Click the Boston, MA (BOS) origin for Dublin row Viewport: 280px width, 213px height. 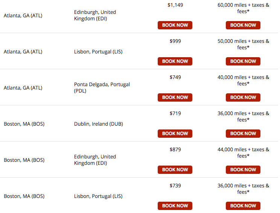pyautogui.click(x=24, y=124)
